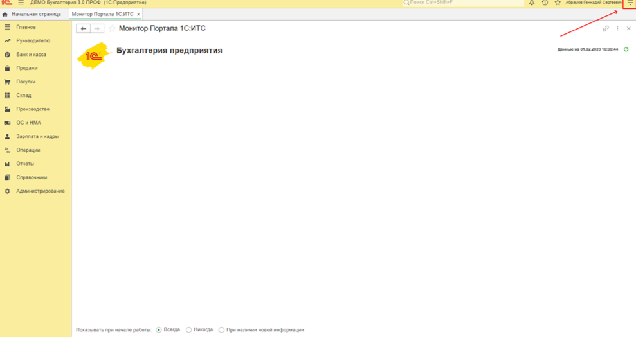Click the ОС и НМА truck icon

[x=7, y=123]
